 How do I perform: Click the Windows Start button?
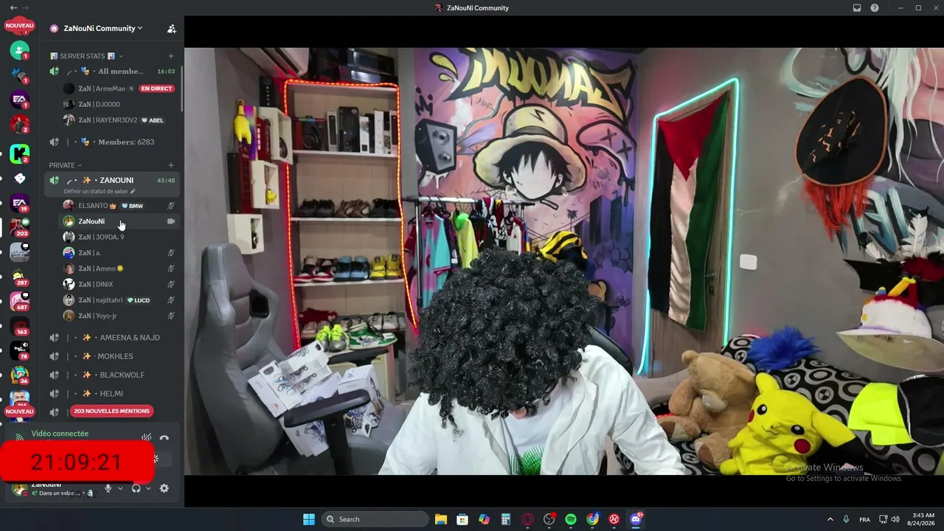[309, 519]
